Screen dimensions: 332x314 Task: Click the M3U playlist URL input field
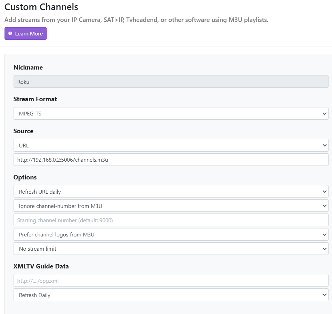click(x=171, y=160)
